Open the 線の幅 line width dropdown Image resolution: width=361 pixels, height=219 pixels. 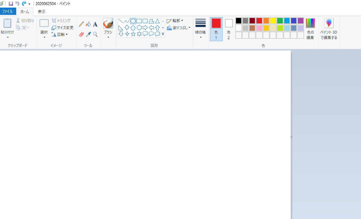[200, 29]
